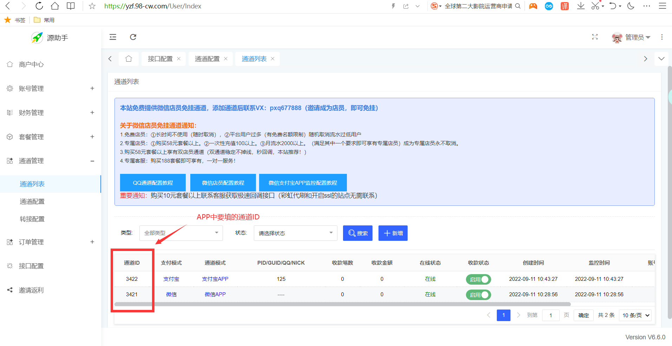Open the browser downloads icon
Screen dimensions: 672x346
click(581, 6)
